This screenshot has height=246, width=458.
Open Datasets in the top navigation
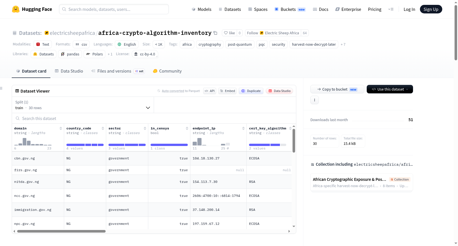230,9
